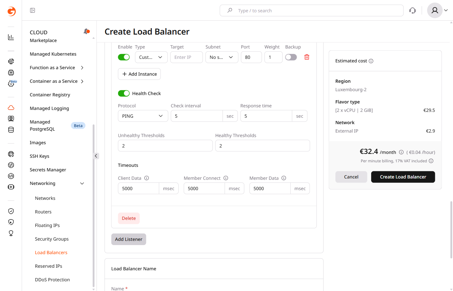Expand Function as a Service submenu
The image size is (453, 291).
coord(82,68)
